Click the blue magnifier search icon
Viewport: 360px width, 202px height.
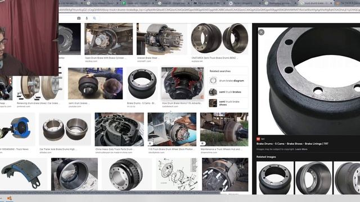point(94,18)
